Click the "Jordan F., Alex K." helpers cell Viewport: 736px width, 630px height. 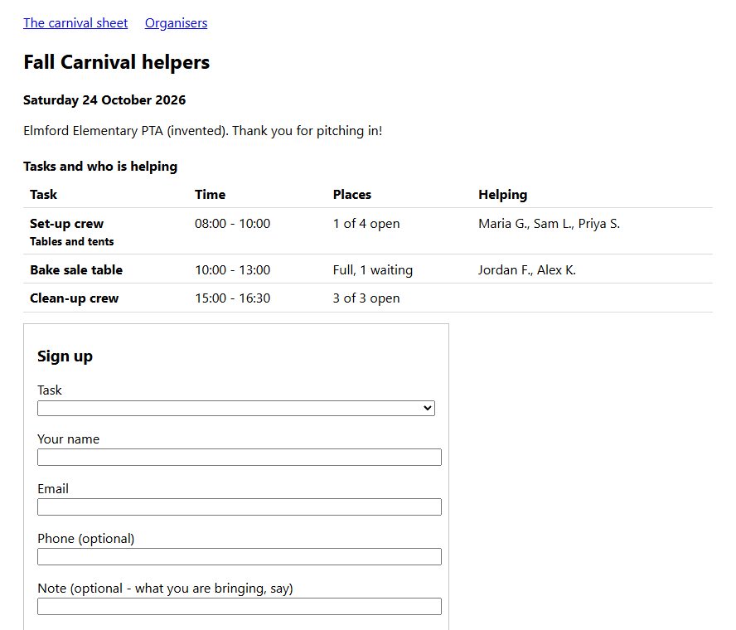[527, 270]
